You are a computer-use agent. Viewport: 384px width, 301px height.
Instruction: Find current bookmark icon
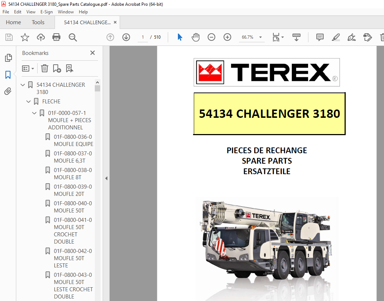69,68
